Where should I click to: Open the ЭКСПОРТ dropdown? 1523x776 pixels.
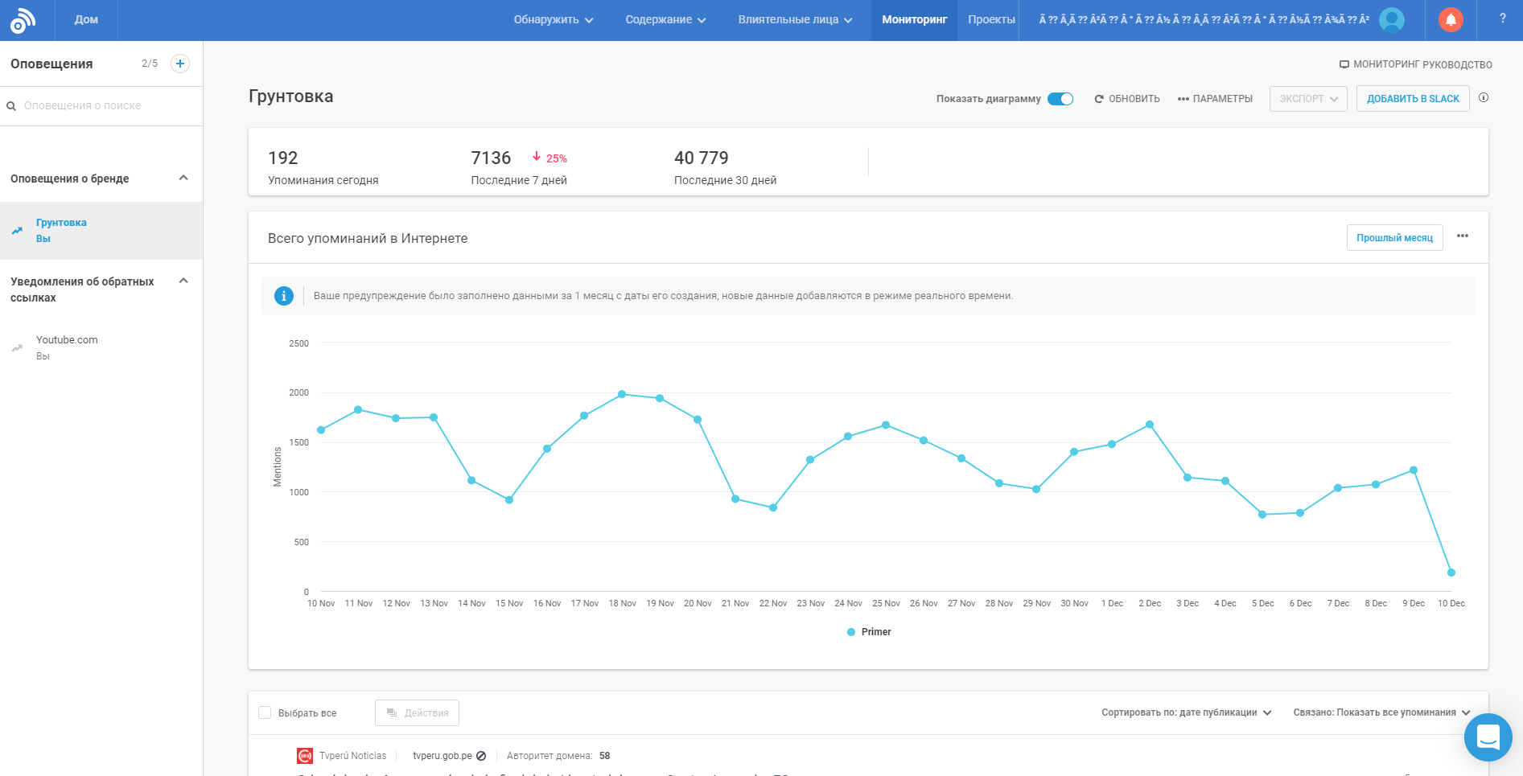[x=1308, y=99]
